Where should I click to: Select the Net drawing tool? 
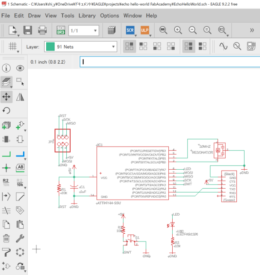pyautogui.click(x=6, y=154)
